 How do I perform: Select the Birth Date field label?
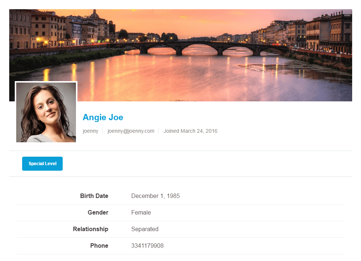click(x=94, y=196)
